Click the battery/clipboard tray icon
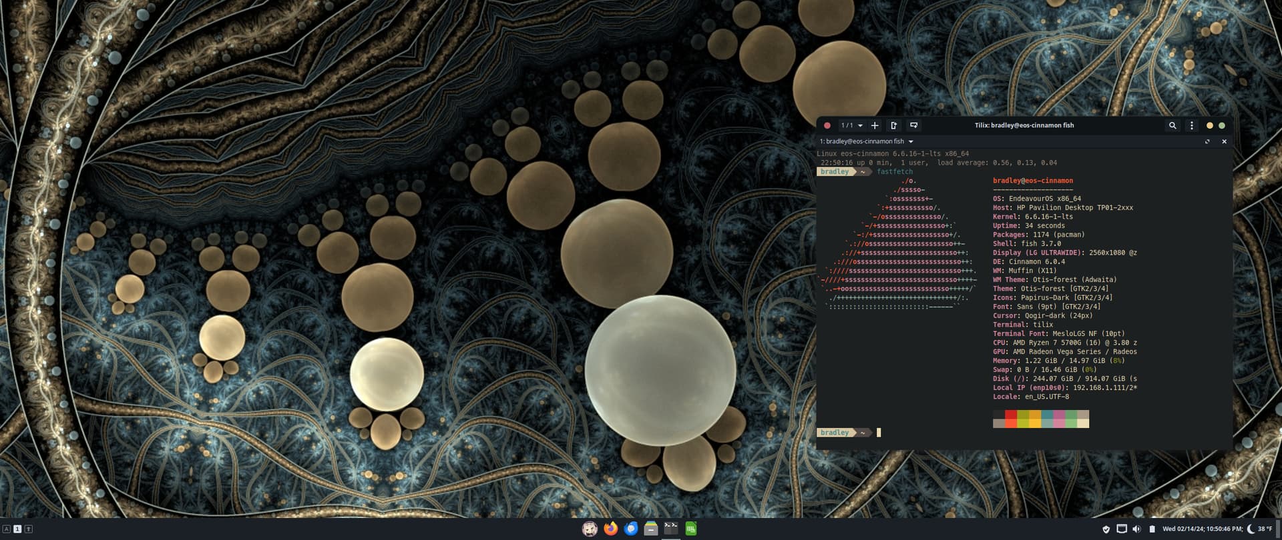This screenshot has height=540, width=1282. [x=1152, y=529]
